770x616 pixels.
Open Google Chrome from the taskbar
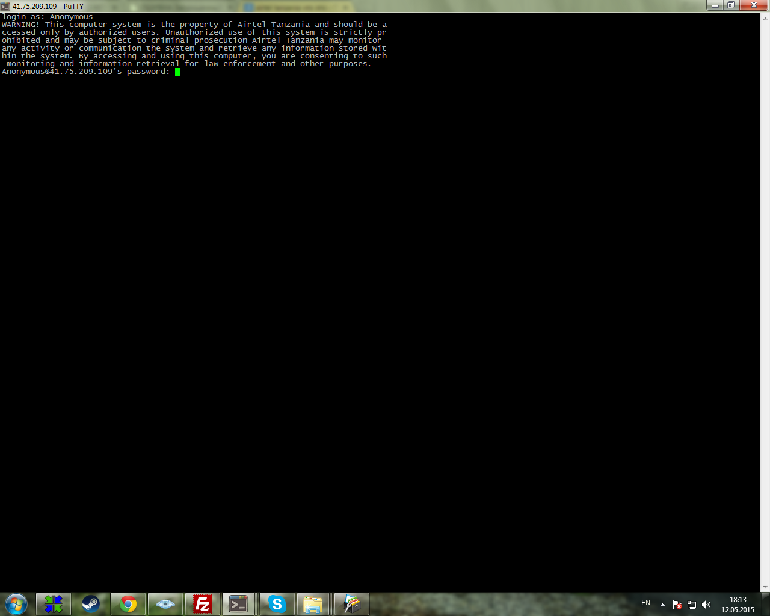pos(128,604)
